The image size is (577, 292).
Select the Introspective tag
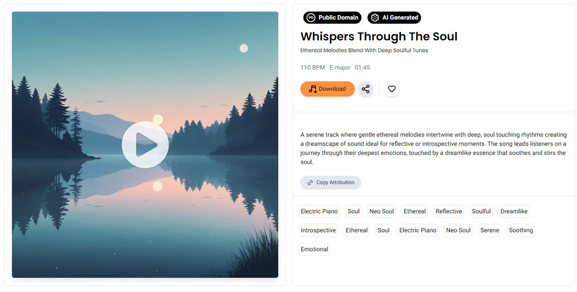(x=319, y=230)
